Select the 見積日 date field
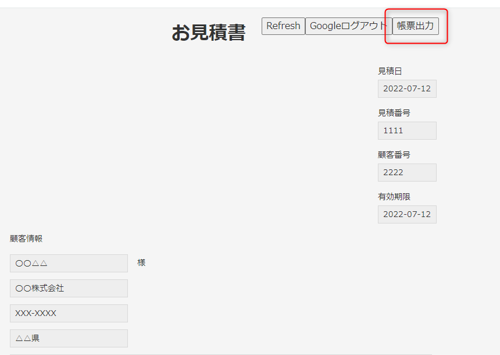This screenshot has width=500, height=355. (x=407, y=88)
